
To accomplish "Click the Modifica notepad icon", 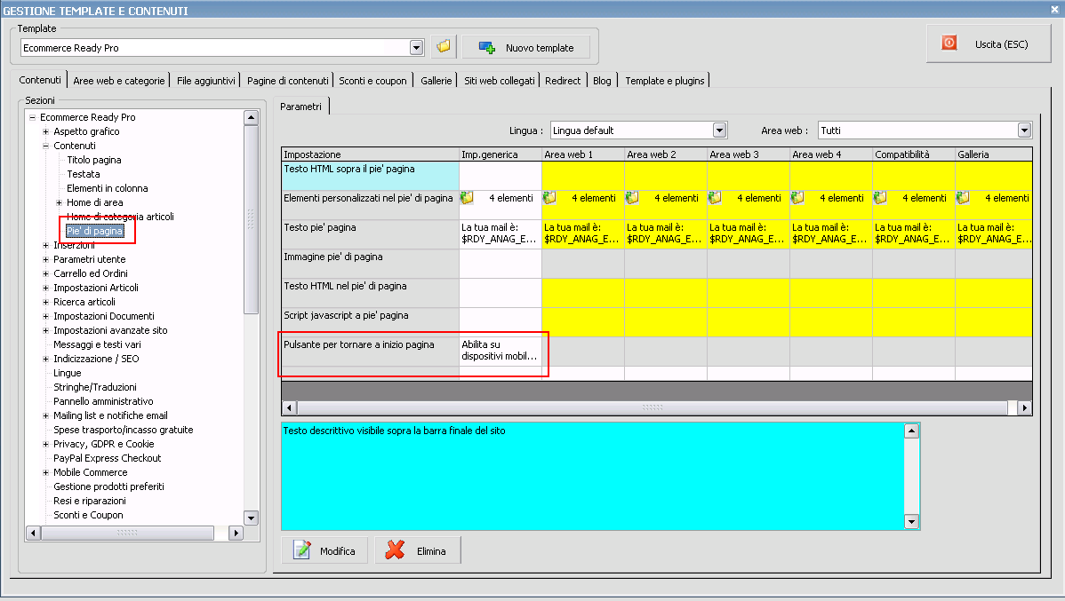I will point(301,550).
